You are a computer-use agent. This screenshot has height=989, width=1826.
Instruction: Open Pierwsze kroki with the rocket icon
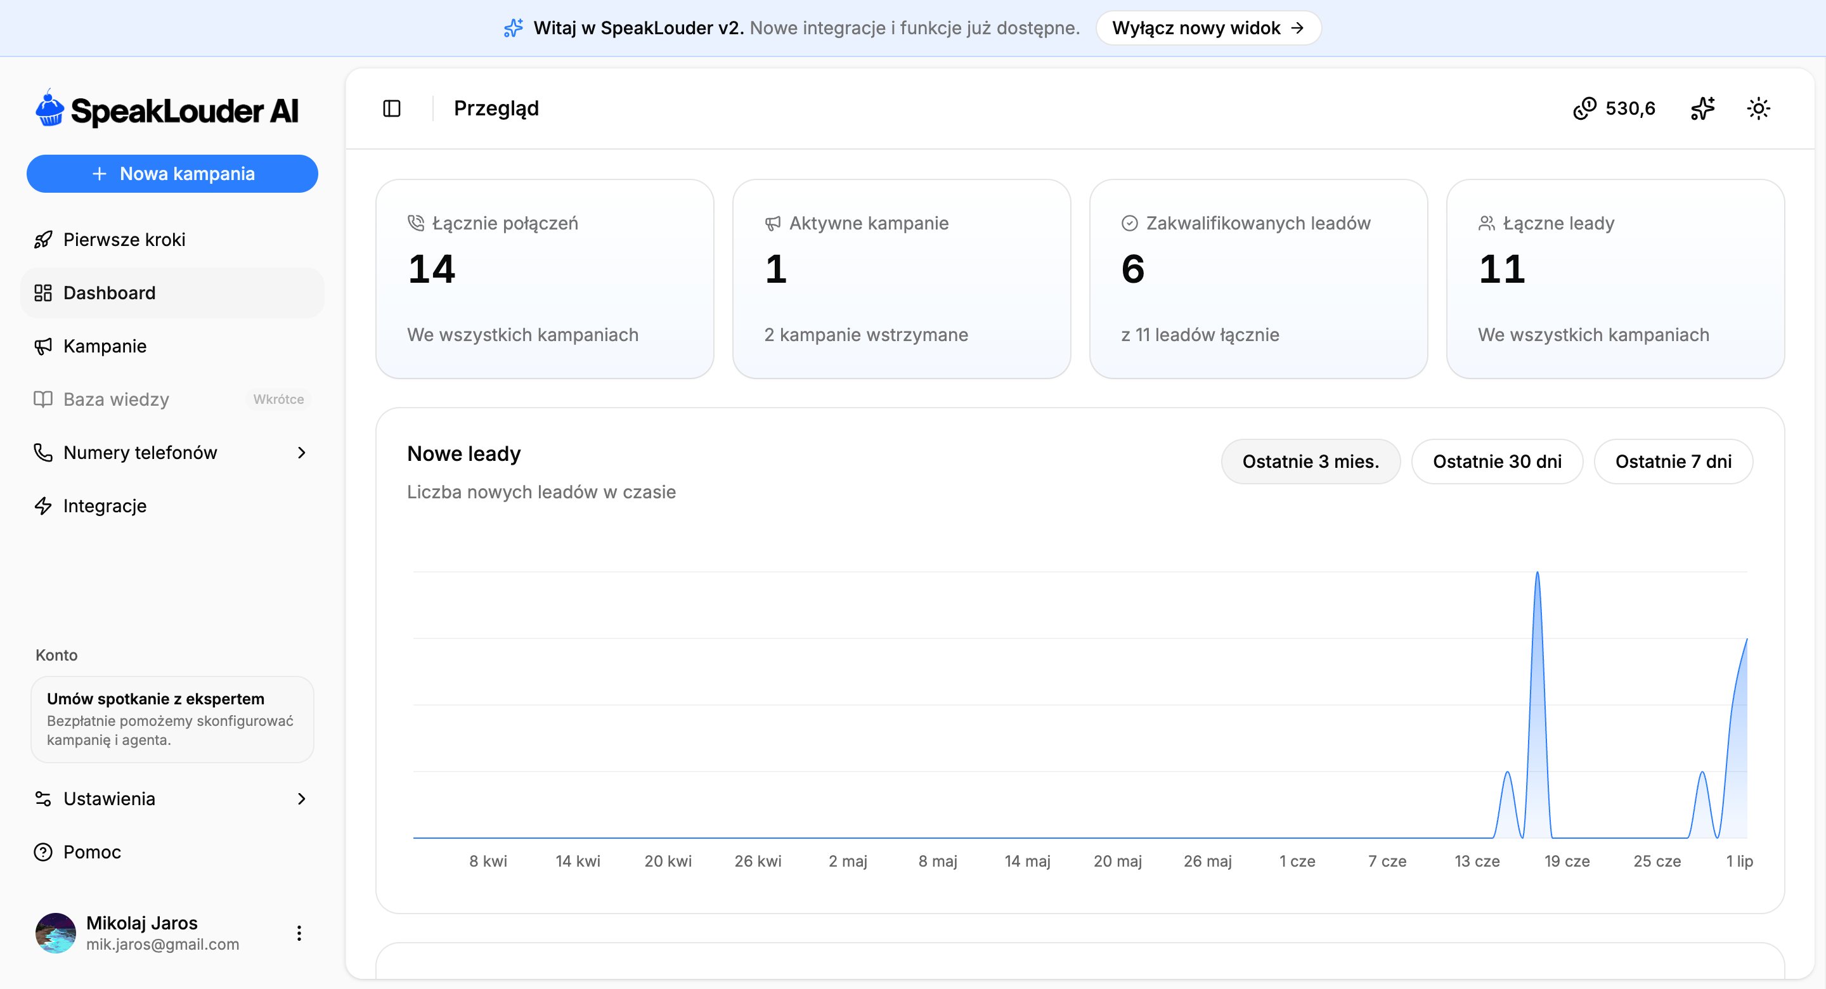point(43,240)
